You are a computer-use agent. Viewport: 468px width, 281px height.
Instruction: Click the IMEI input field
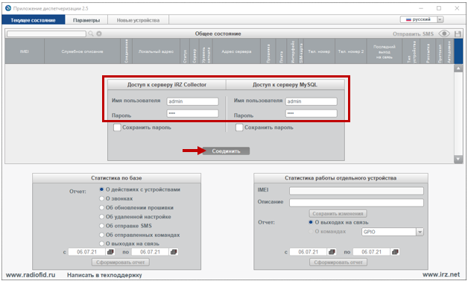[x=356, y=191]
